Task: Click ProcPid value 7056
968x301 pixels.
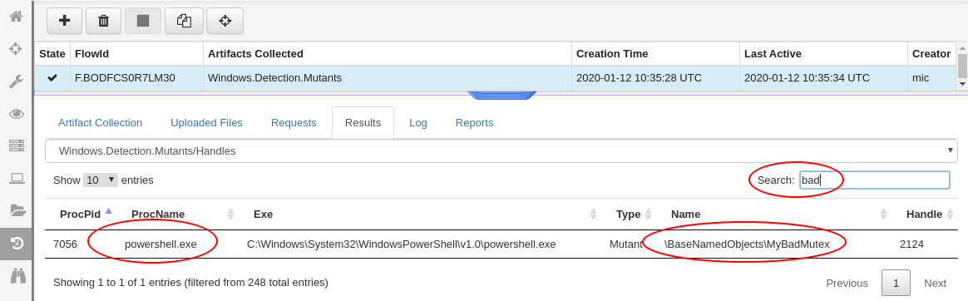Action: click(66, 244)
